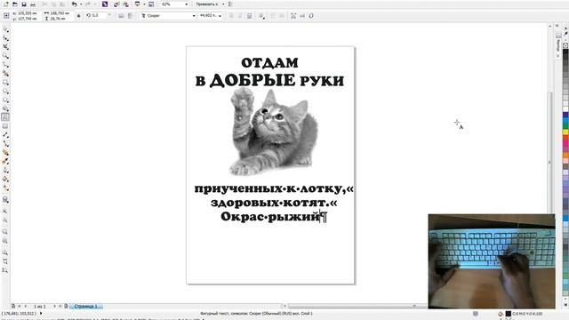Click the status bar black fill indicator
The image size is (569, 320).
509,314
